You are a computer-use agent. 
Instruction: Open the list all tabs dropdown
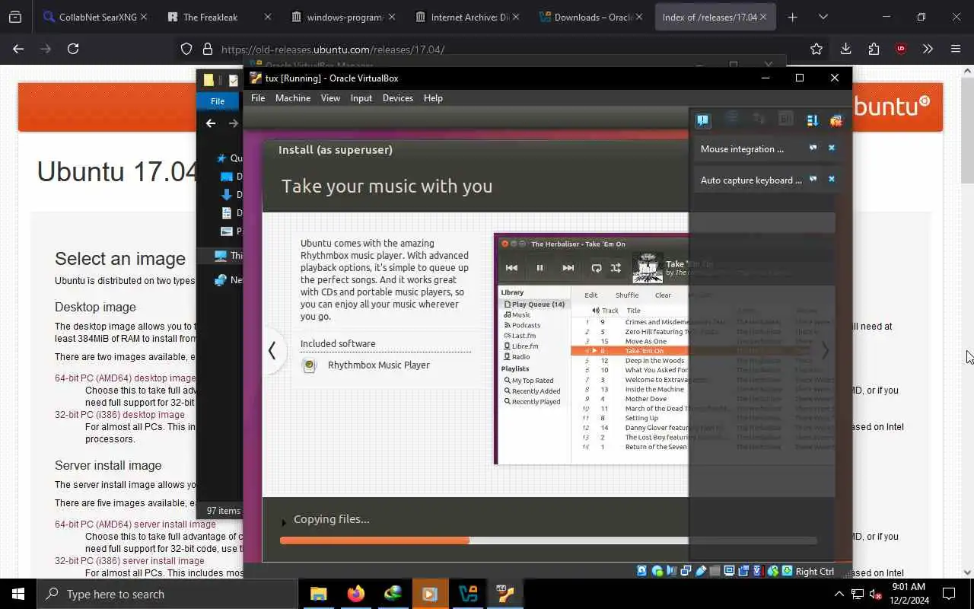823,17
